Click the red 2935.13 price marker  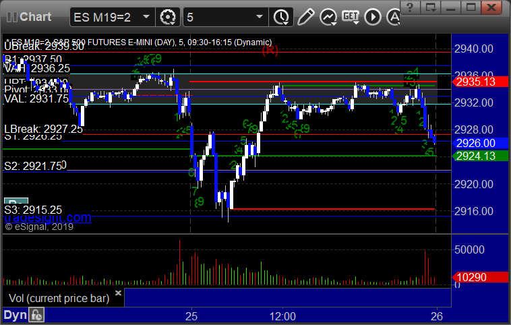pos(481,82)
